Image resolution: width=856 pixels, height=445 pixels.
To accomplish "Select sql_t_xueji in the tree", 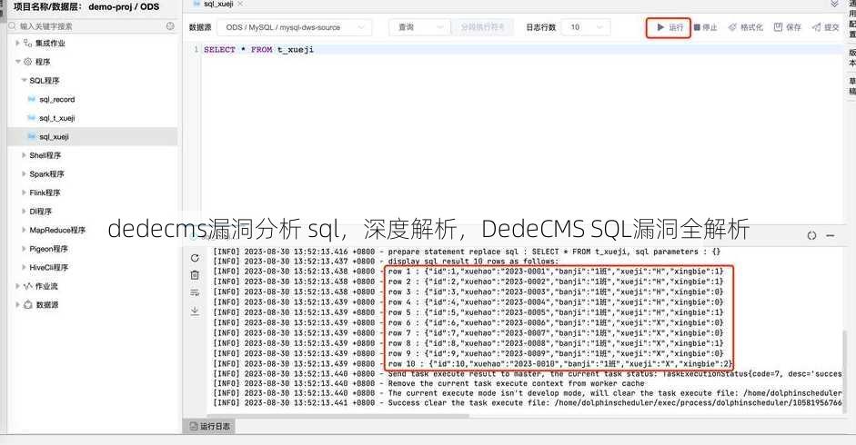I will pos(56,118).
